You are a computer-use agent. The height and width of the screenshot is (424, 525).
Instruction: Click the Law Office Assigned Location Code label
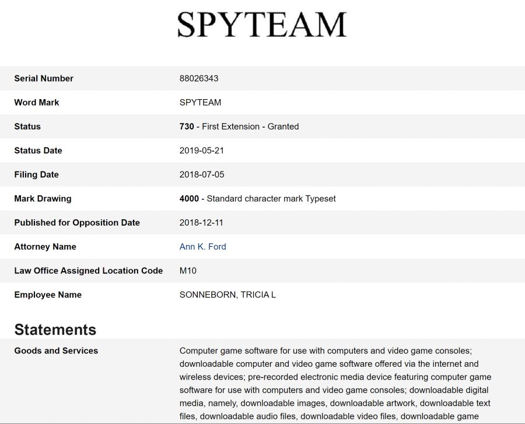[89, 271]
